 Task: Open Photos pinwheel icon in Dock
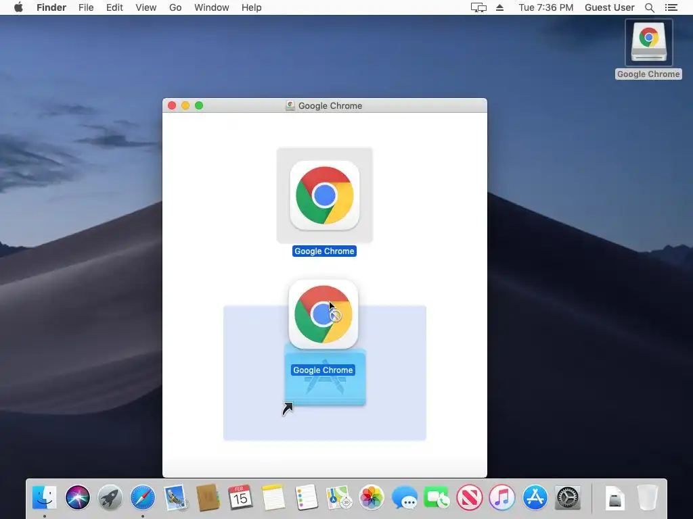372,497
